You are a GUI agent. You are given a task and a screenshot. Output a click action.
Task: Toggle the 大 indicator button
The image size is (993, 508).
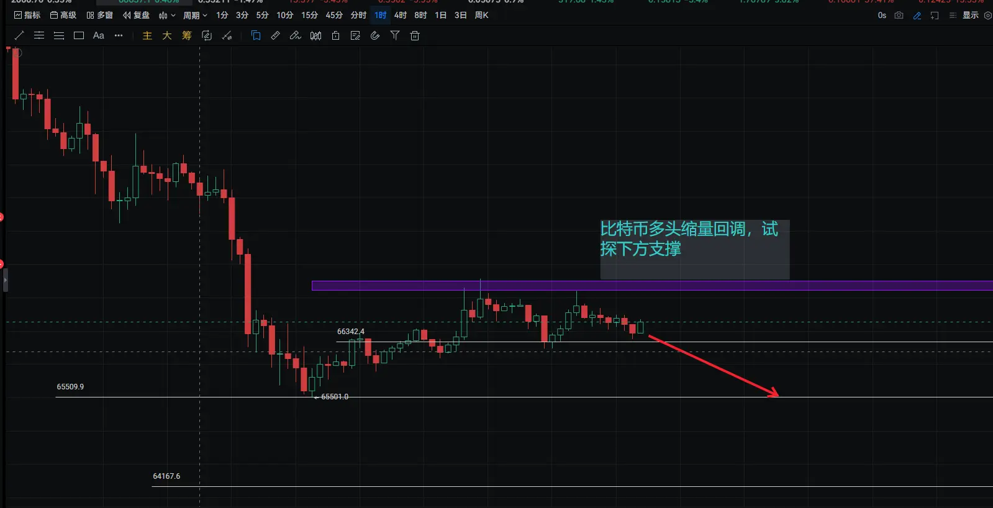point(167,35)
